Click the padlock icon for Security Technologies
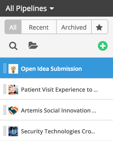Viewport: 113px width, 141px height. coord(13,131)
